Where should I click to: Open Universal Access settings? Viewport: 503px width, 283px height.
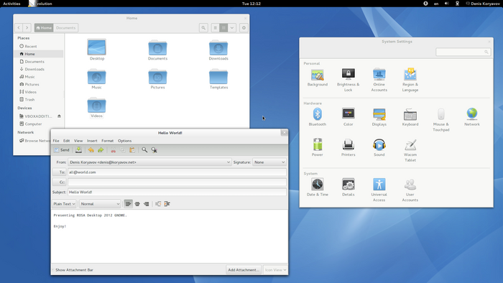(379, 190)
